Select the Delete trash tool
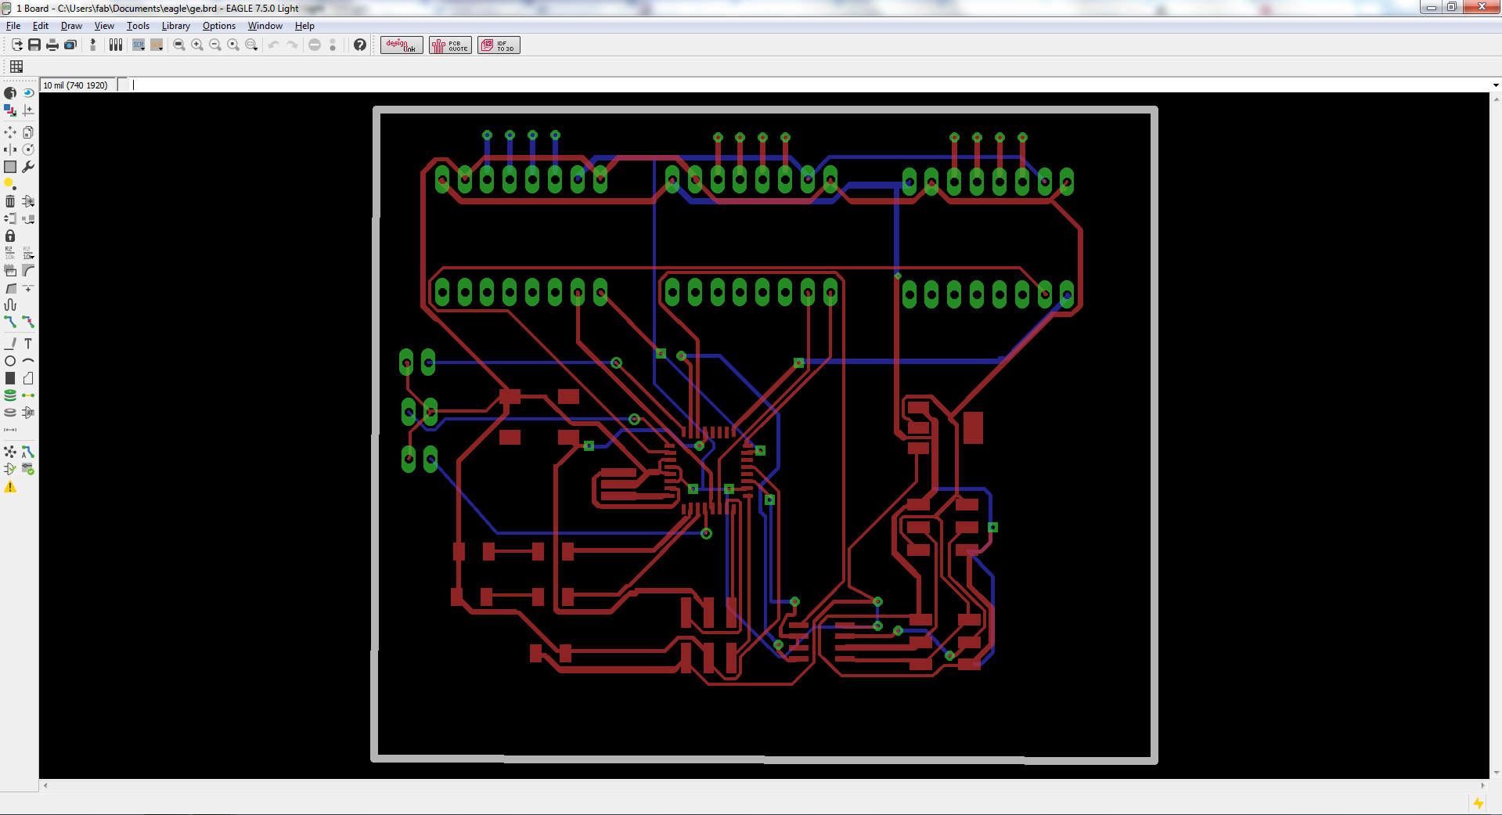Screen dimensions: 1502x815 point(10,201)
